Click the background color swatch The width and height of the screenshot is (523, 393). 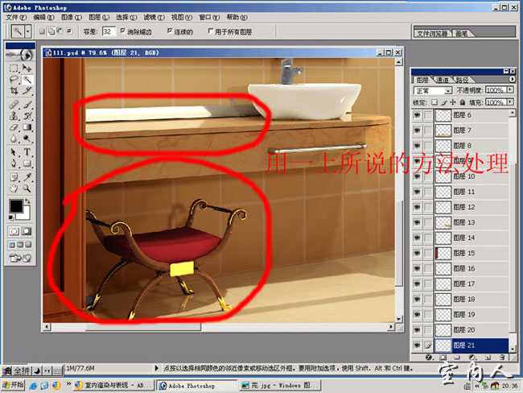pyautogui.click(x=26, y=214)
